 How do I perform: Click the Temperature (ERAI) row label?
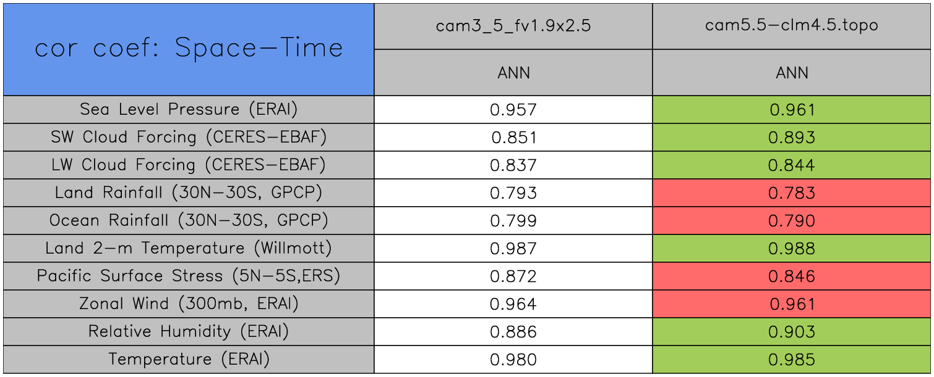[x=189, y=359]
